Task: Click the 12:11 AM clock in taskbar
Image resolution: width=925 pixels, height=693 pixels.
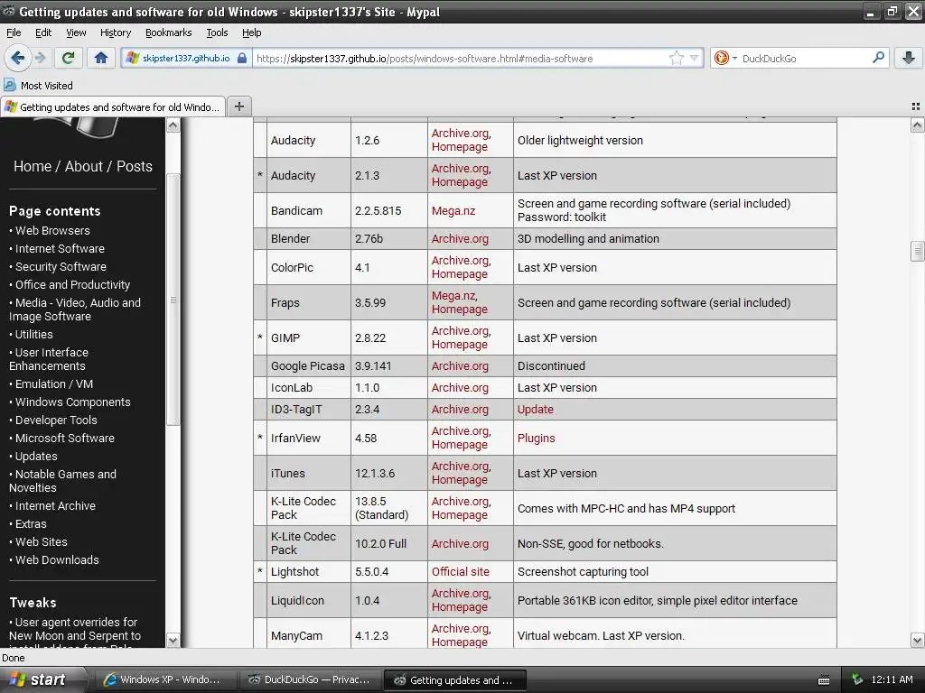Action: [892, 679]
